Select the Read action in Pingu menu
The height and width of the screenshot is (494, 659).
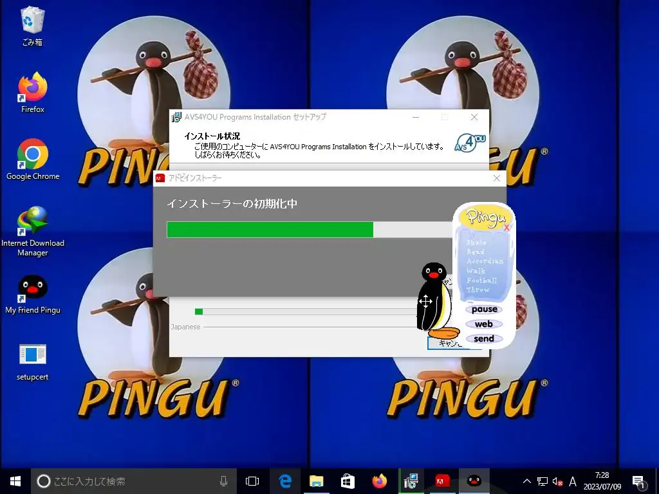click(x=476, y=252)
